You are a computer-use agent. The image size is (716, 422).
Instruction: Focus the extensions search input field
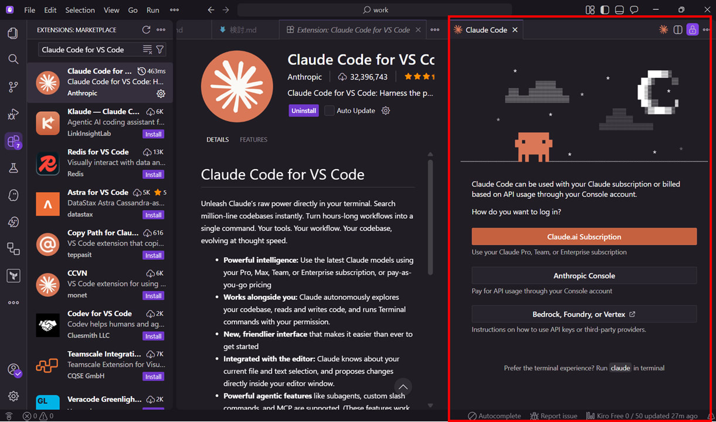(x=89, y=50)
